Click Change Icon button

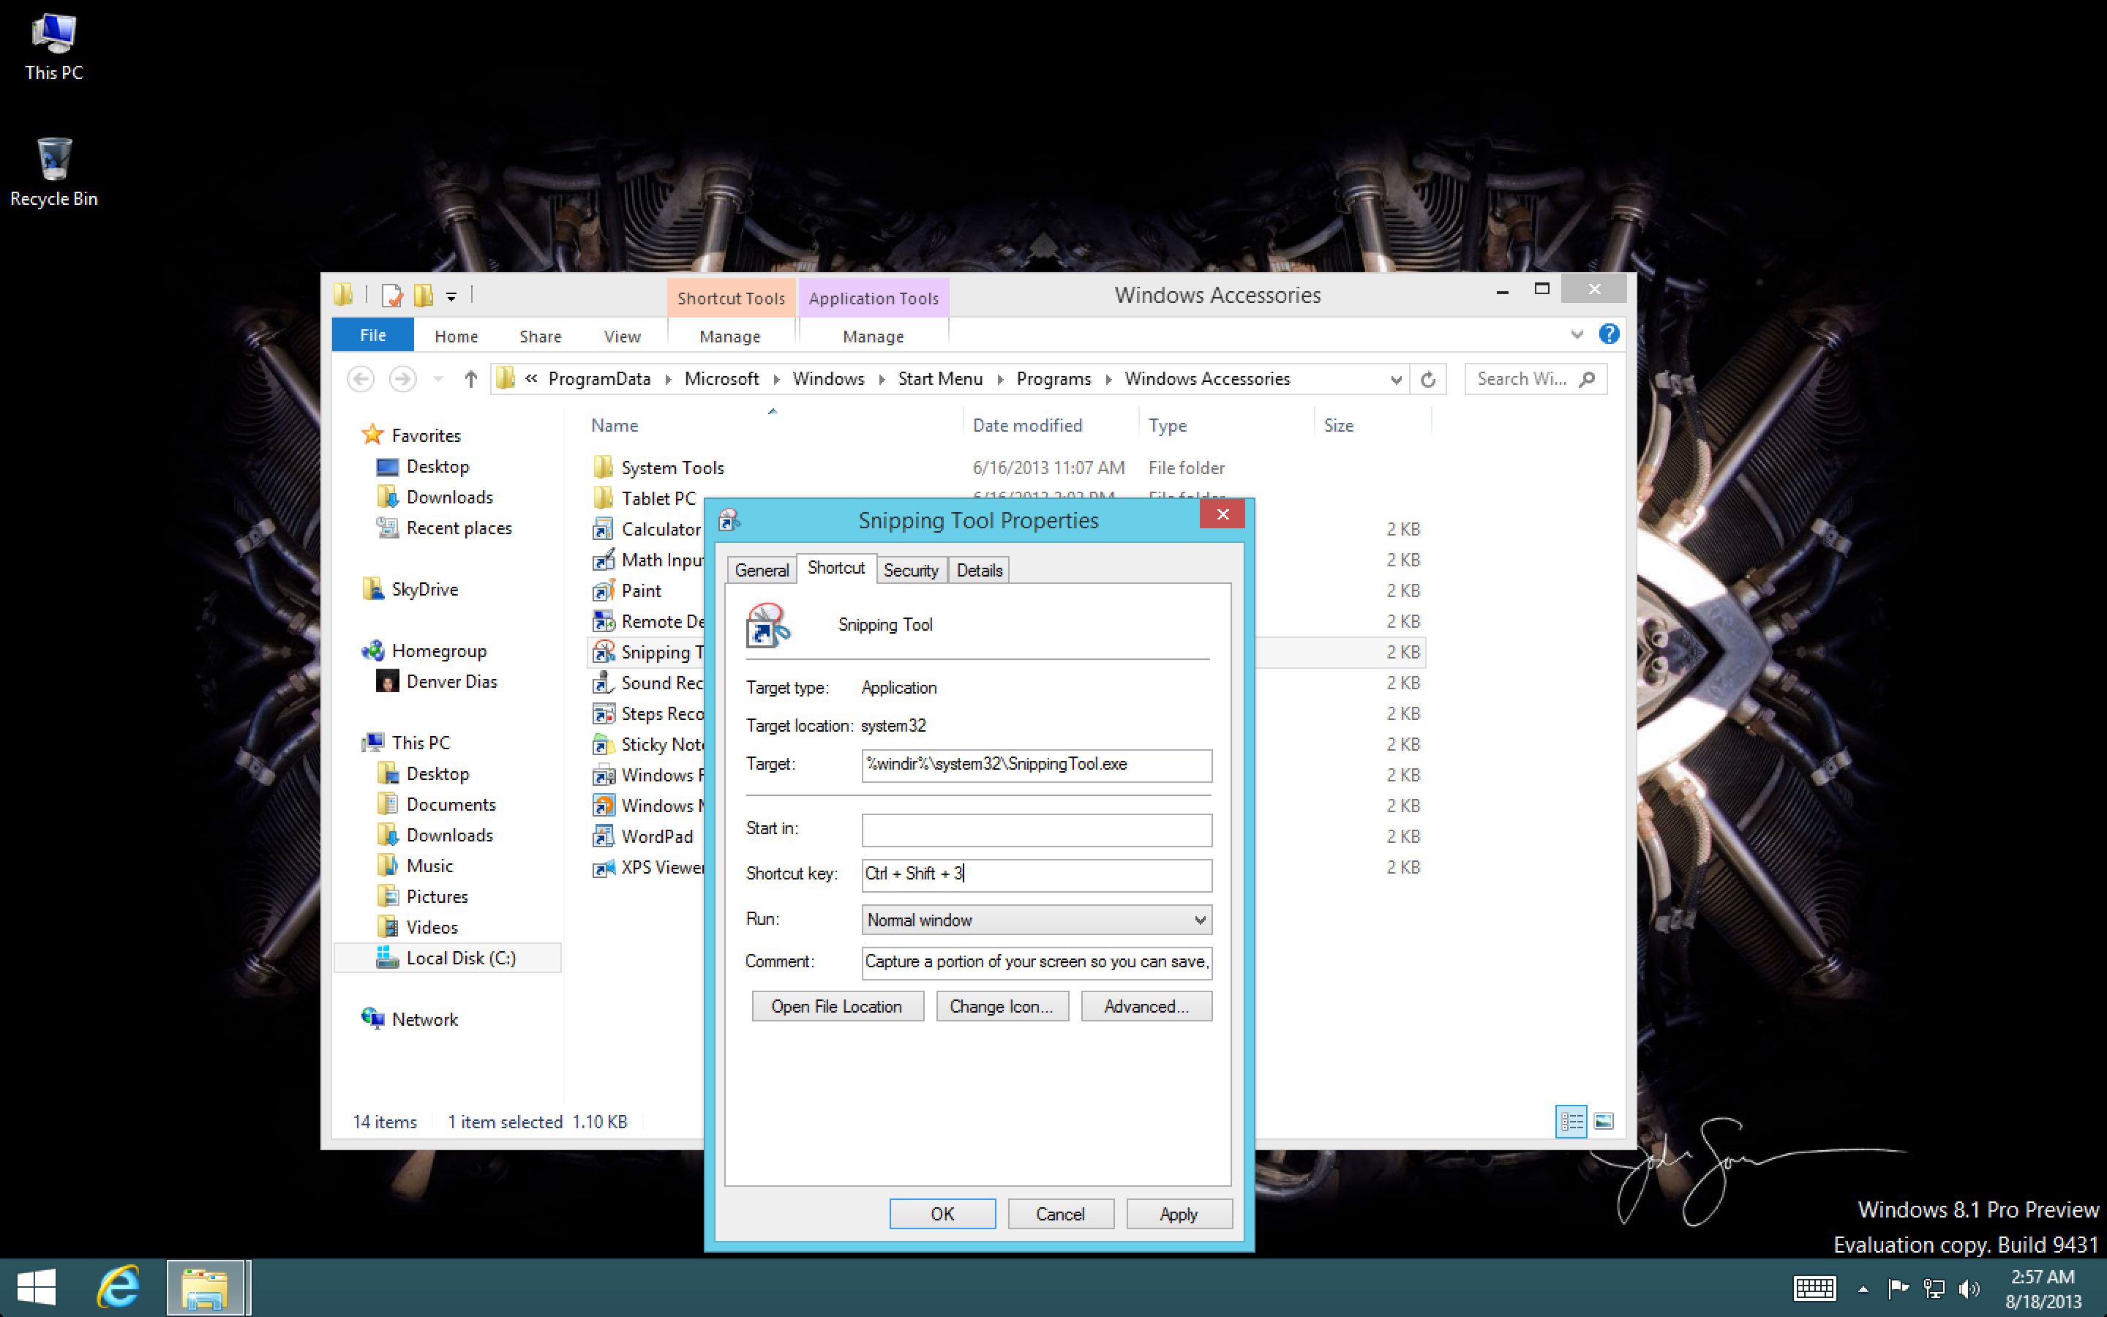(1002, 1006)
